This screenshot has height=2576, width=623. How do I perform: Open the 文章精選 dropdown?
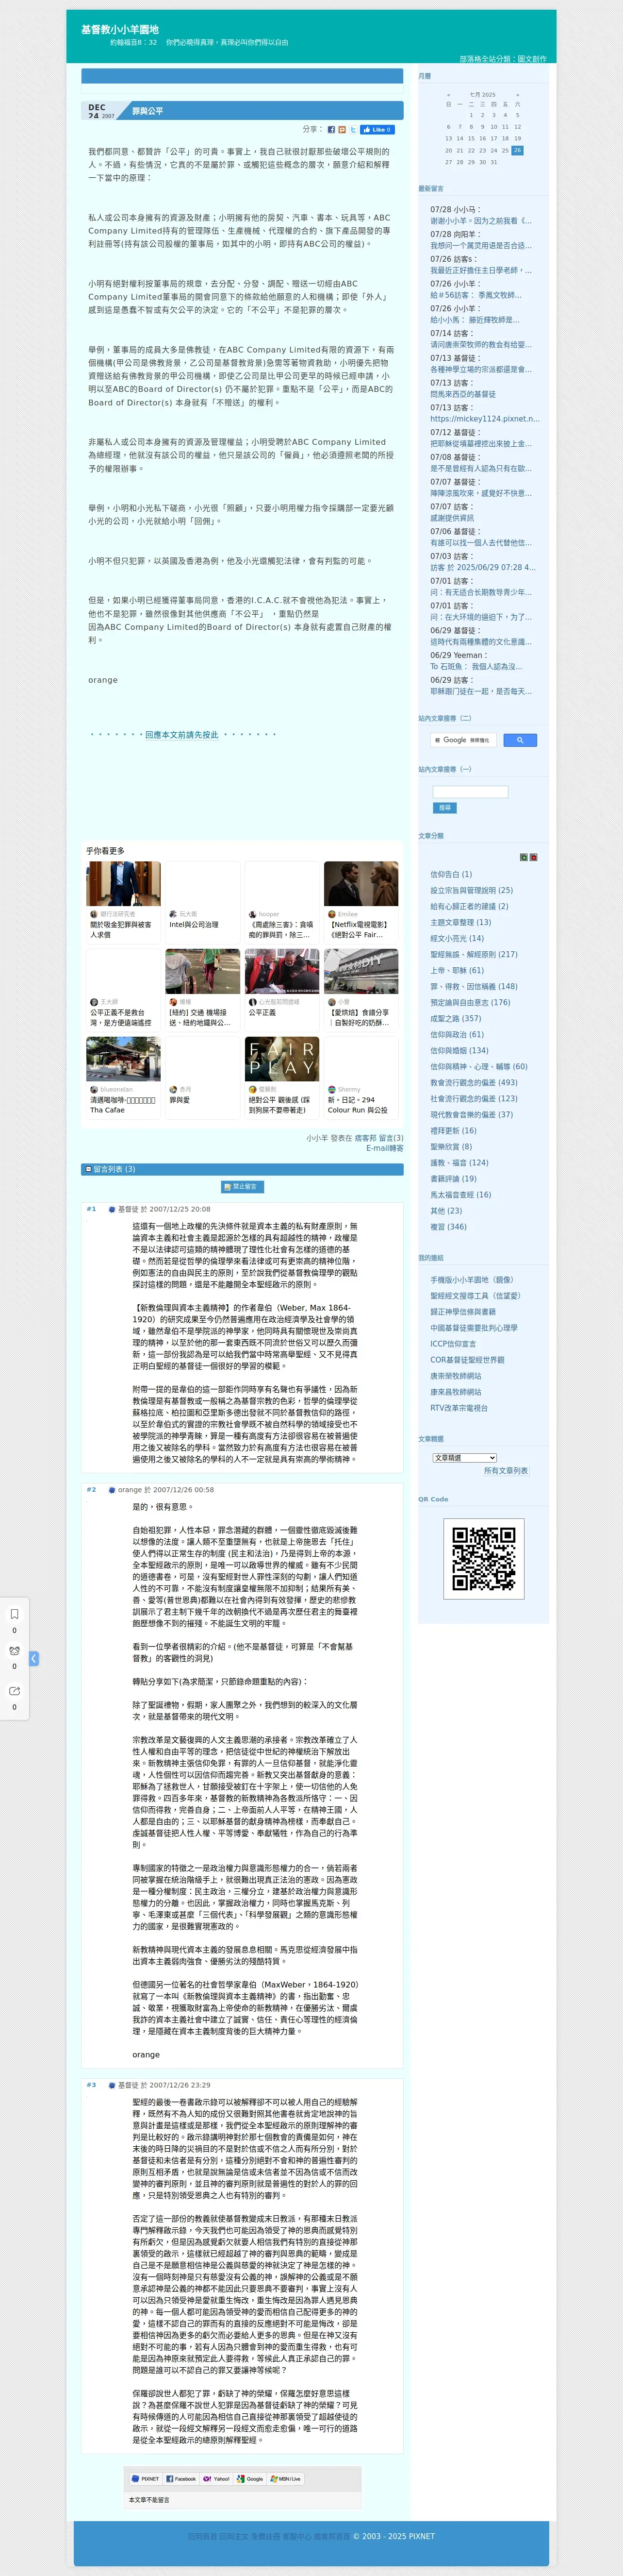coord(464,1458)
